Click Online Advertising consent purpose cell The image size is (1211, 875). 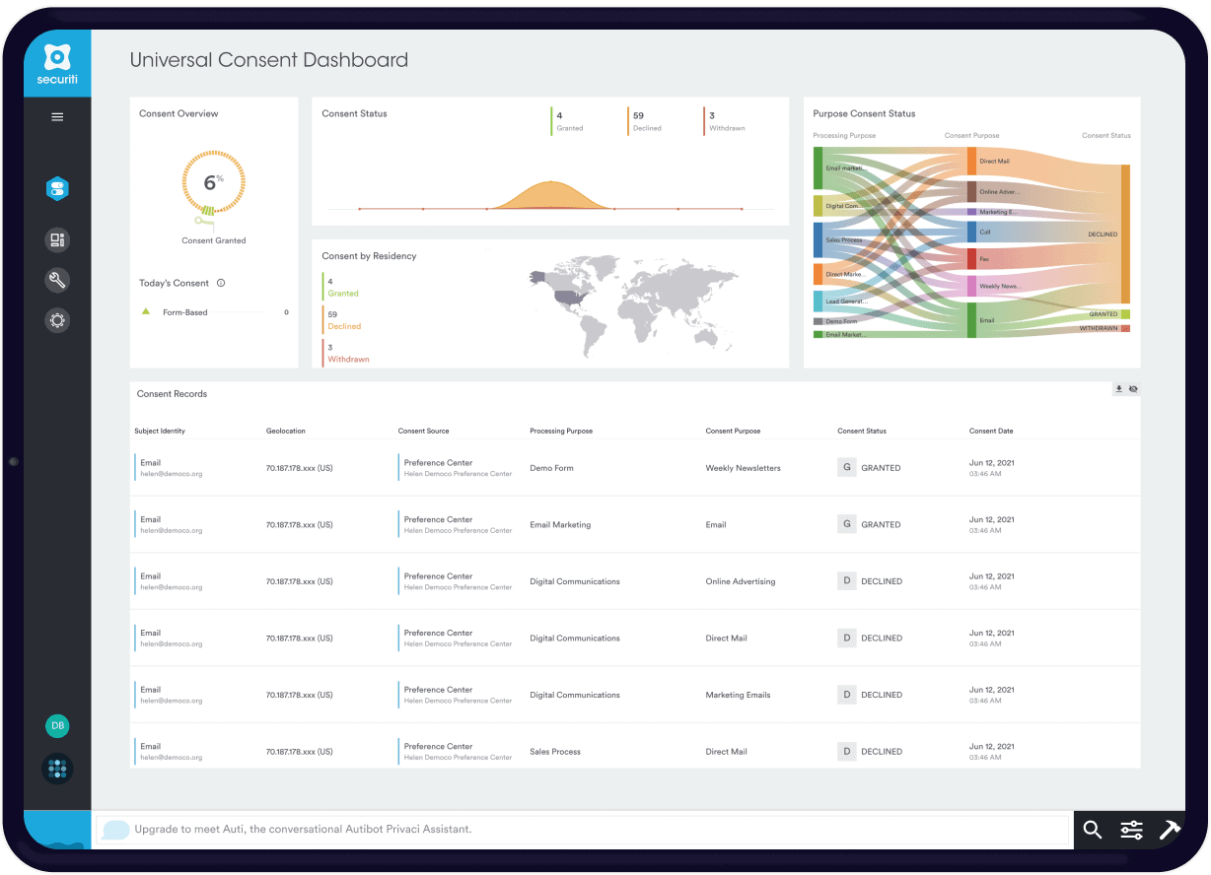(x=741, y=581)
